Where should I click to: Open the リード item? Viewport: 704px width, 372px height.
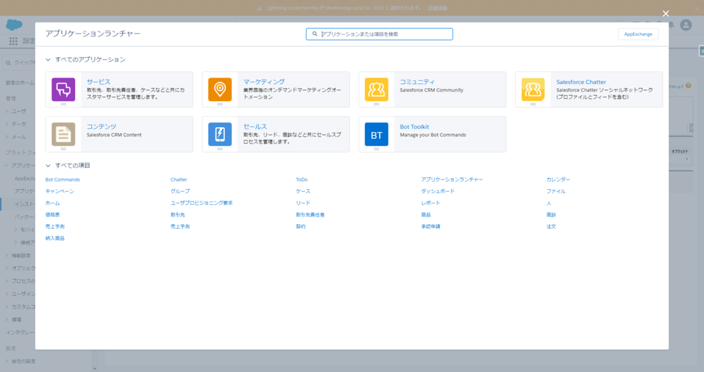[x=303, y=203]
